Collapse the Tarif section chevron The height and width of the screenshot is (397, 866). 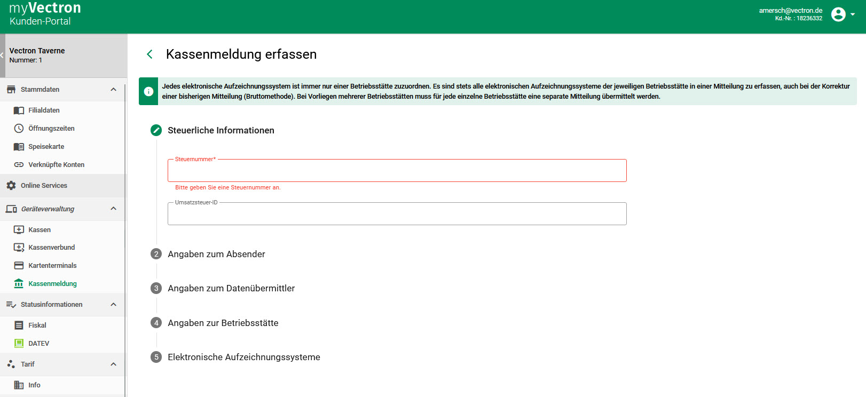pyautogui.click(x=113, y=364)
